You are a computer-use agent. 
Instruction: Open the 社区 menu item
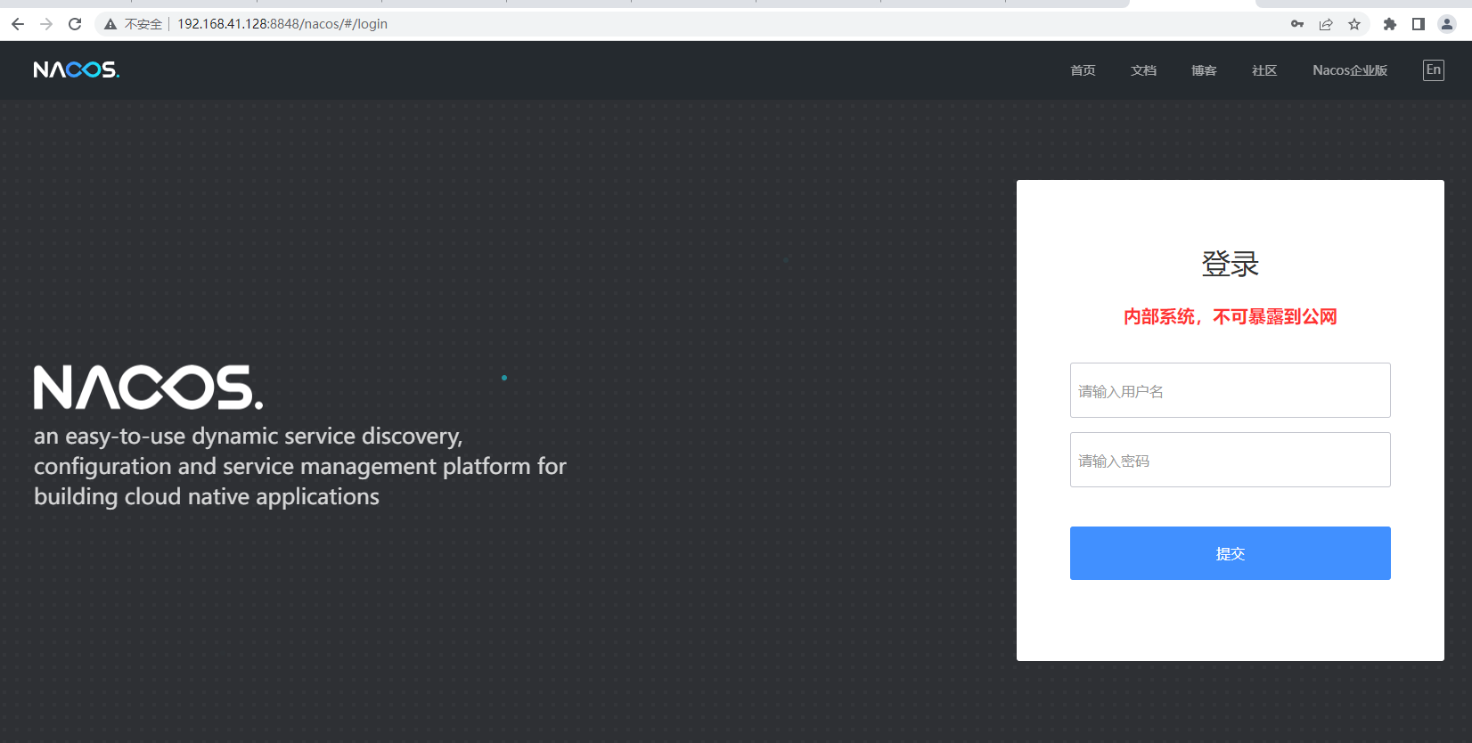(x=1264, y=70)
